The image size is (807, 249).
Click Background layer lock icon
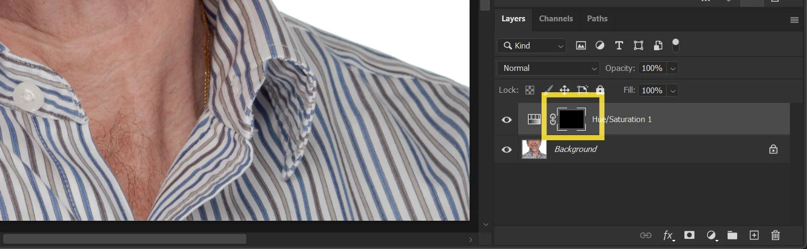pyautogui.click(x=773, y=149)
